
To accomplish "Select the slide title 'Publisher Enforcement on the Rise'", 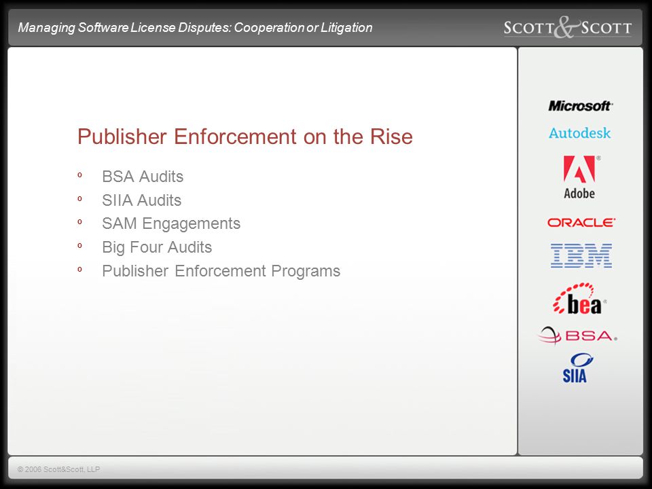I will [245, 137].
